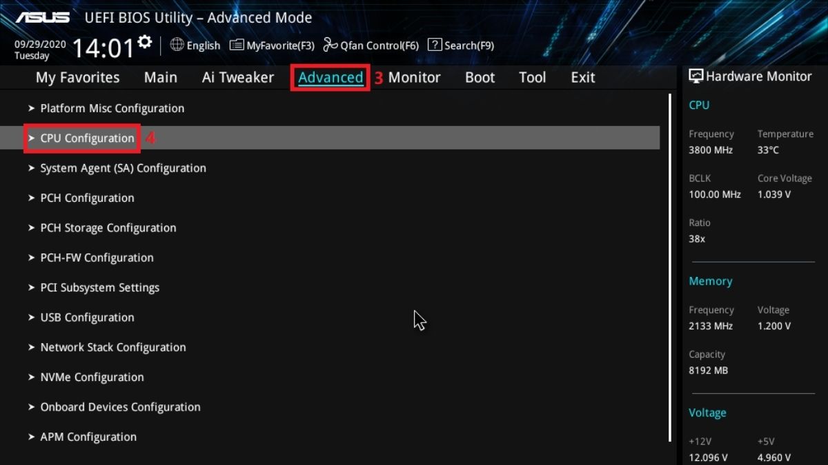Viewport: 828px width, 465px height.
Task: Switch to the Tool tab
Action: (x=532, y=78)
